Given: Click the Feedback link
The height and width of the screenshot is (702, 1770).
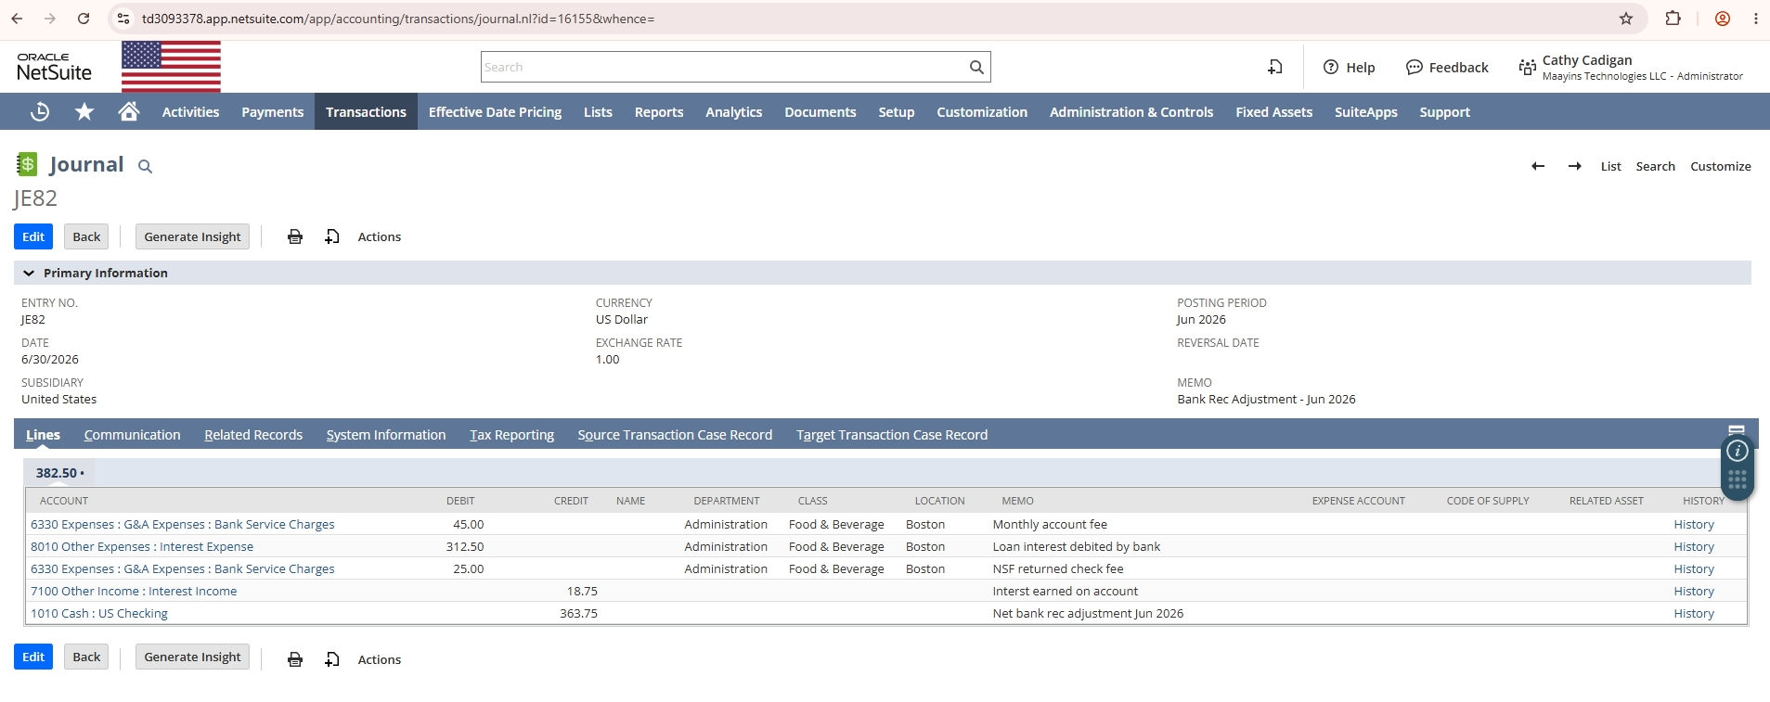Looking at the screenshot, I should (x=1447, y=67).
